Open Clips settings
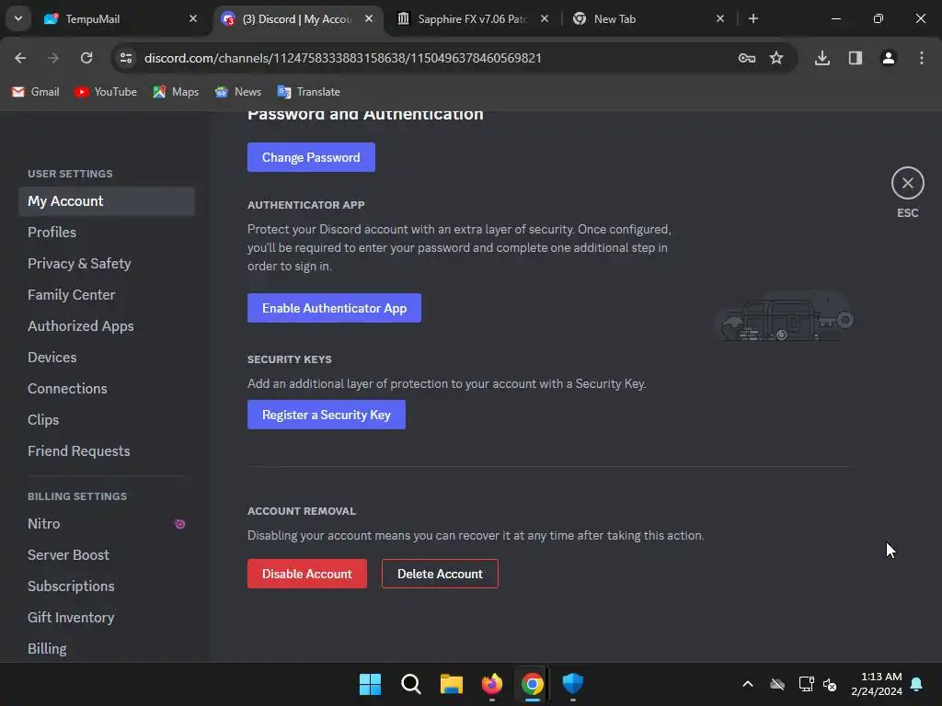The height and width of the screenshot is (706, 942). (107, 419)
